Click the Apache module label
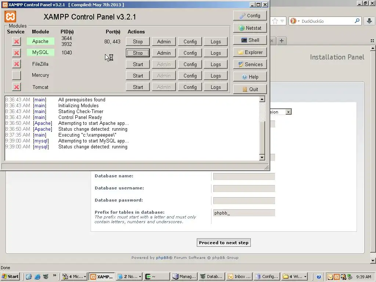The image size is (376, 282). [x=40, y=41]
